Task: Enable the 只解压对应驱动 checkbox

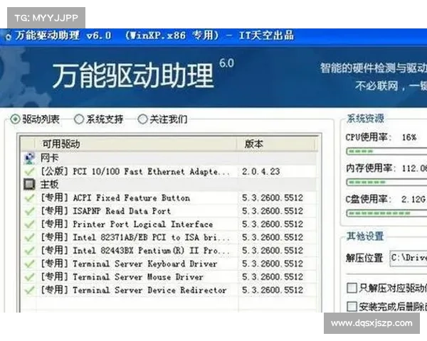Action: [352, 288]
